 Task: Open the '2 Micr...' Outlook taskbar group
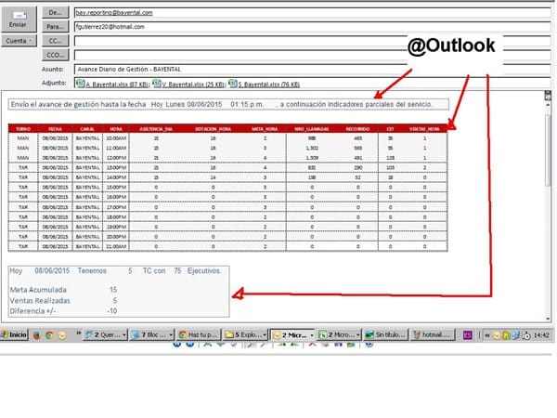click(292, 334)
